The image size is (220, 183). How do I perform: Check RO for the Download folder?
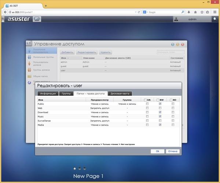pyautogui.click(x=173, y=112)
